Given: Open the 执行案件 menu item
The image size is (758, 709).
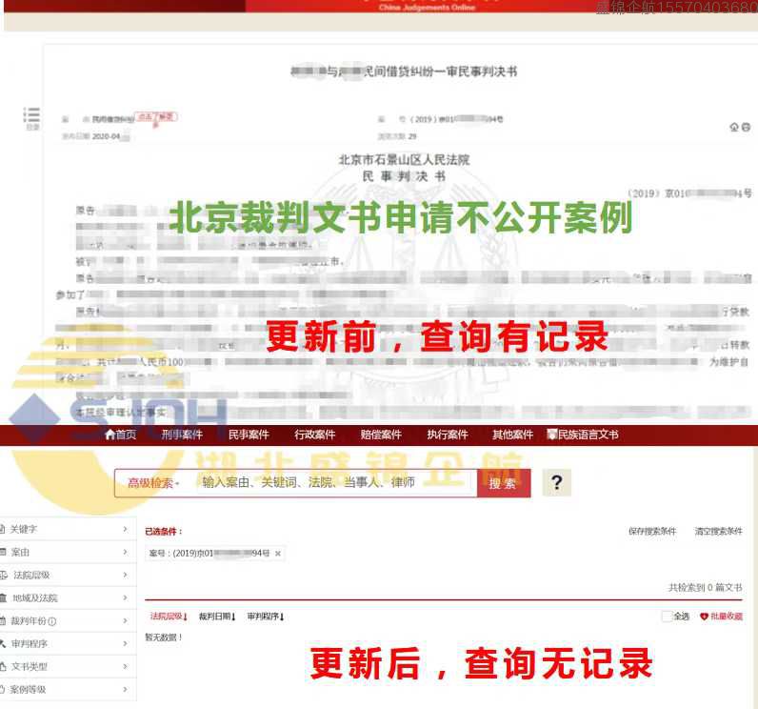Looking at the screenshot, I should click(448, 435).
